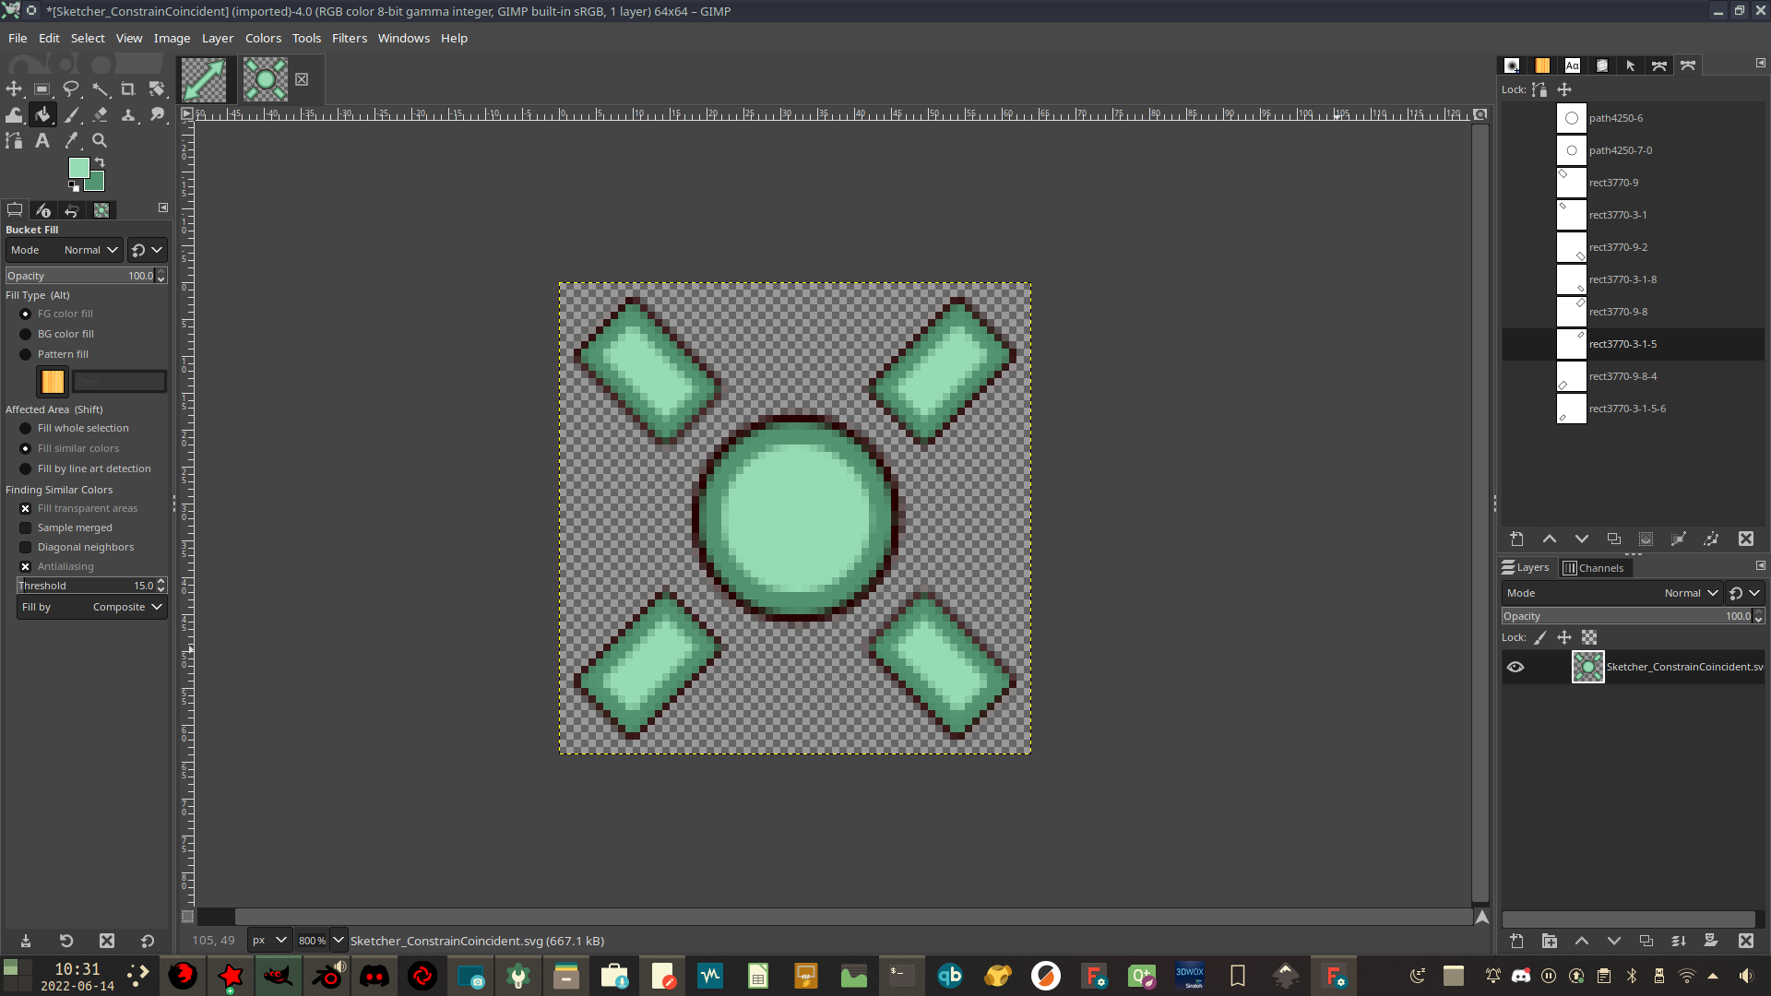Screen dimensions: 1771x996
Task: Click the foreground color swatch
Action: coord(78,167)
